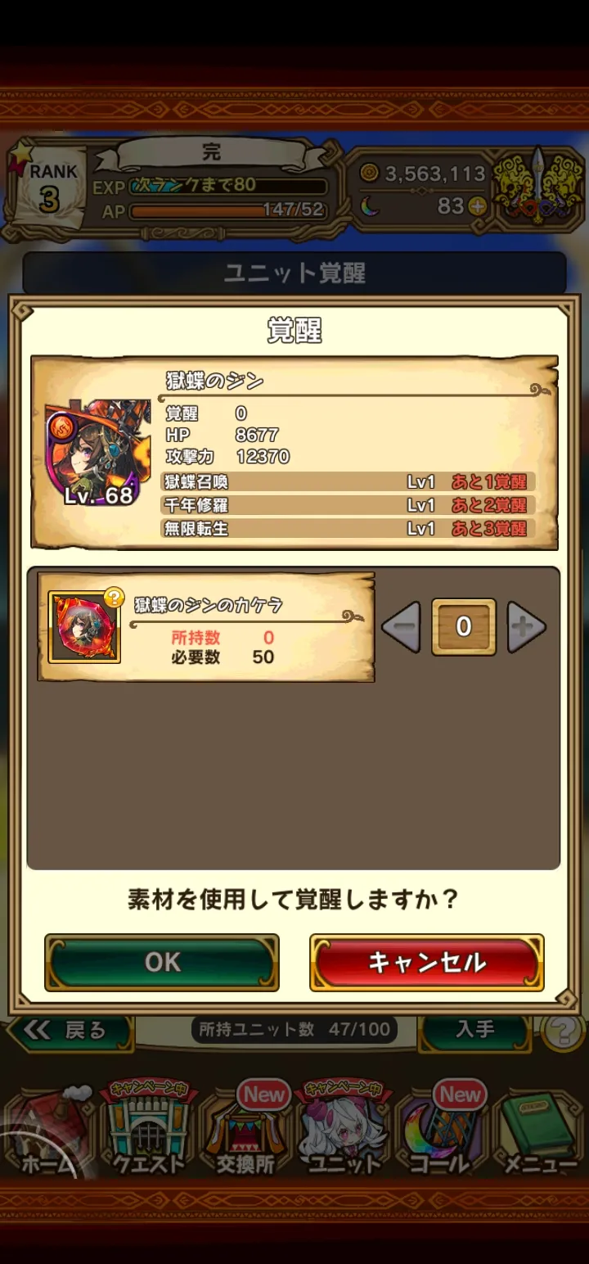Tap the 獄蝶のジンのカケラ shard thumbnail

pyautogui.click(x=84, y=627)
